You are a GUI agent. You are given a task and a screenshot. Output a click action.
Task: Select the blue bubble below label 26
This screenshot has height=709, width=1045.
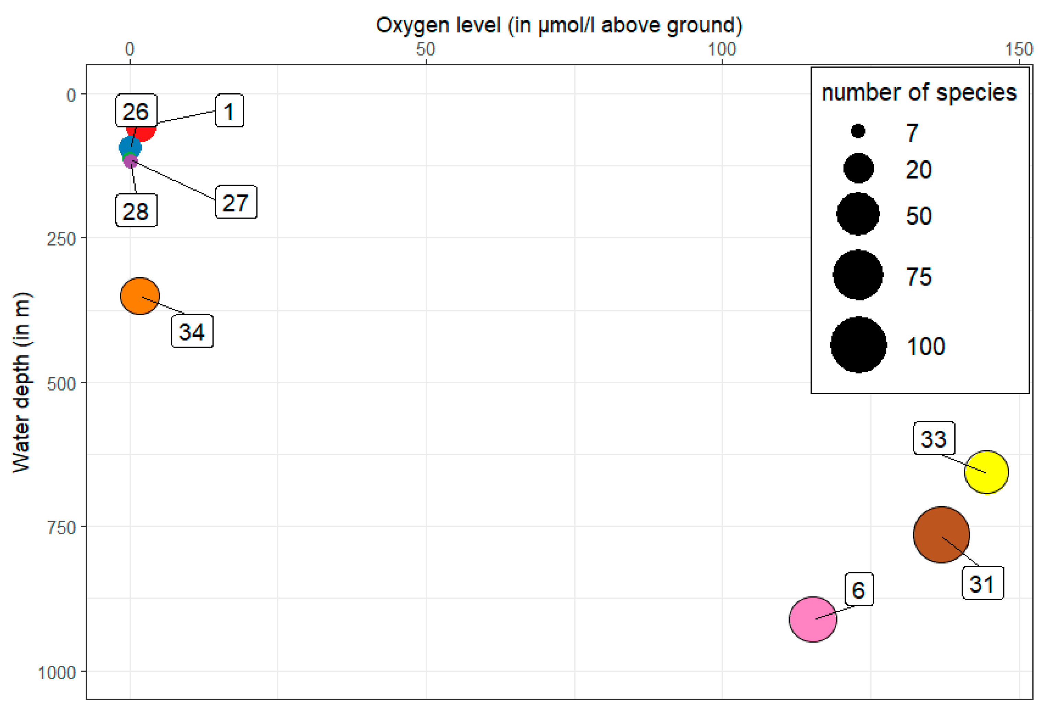129,147
